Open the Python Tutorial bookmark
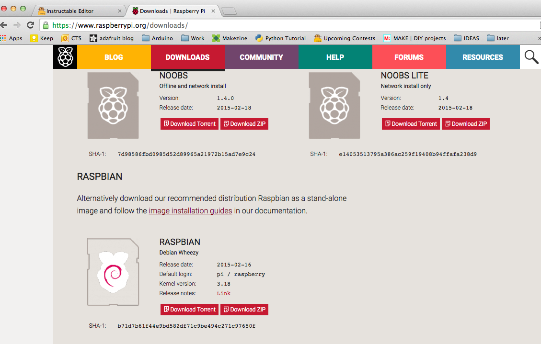 280,38
